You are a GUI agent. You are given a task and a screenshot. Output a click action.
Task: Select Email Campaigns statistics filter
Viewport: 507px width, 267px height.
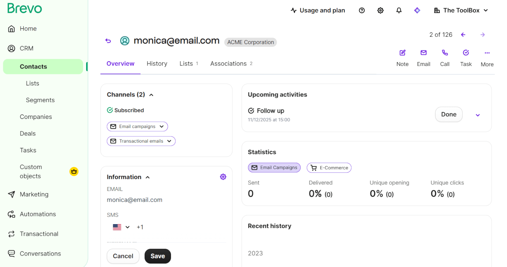(274, 168)
